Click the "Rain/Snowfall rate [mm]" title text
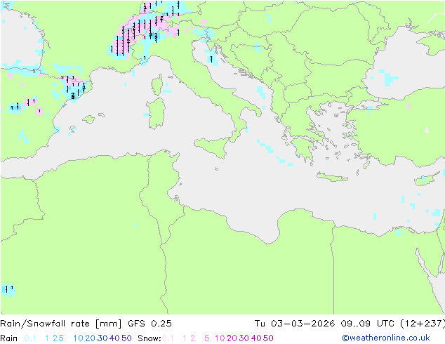 tap(61, 324)
